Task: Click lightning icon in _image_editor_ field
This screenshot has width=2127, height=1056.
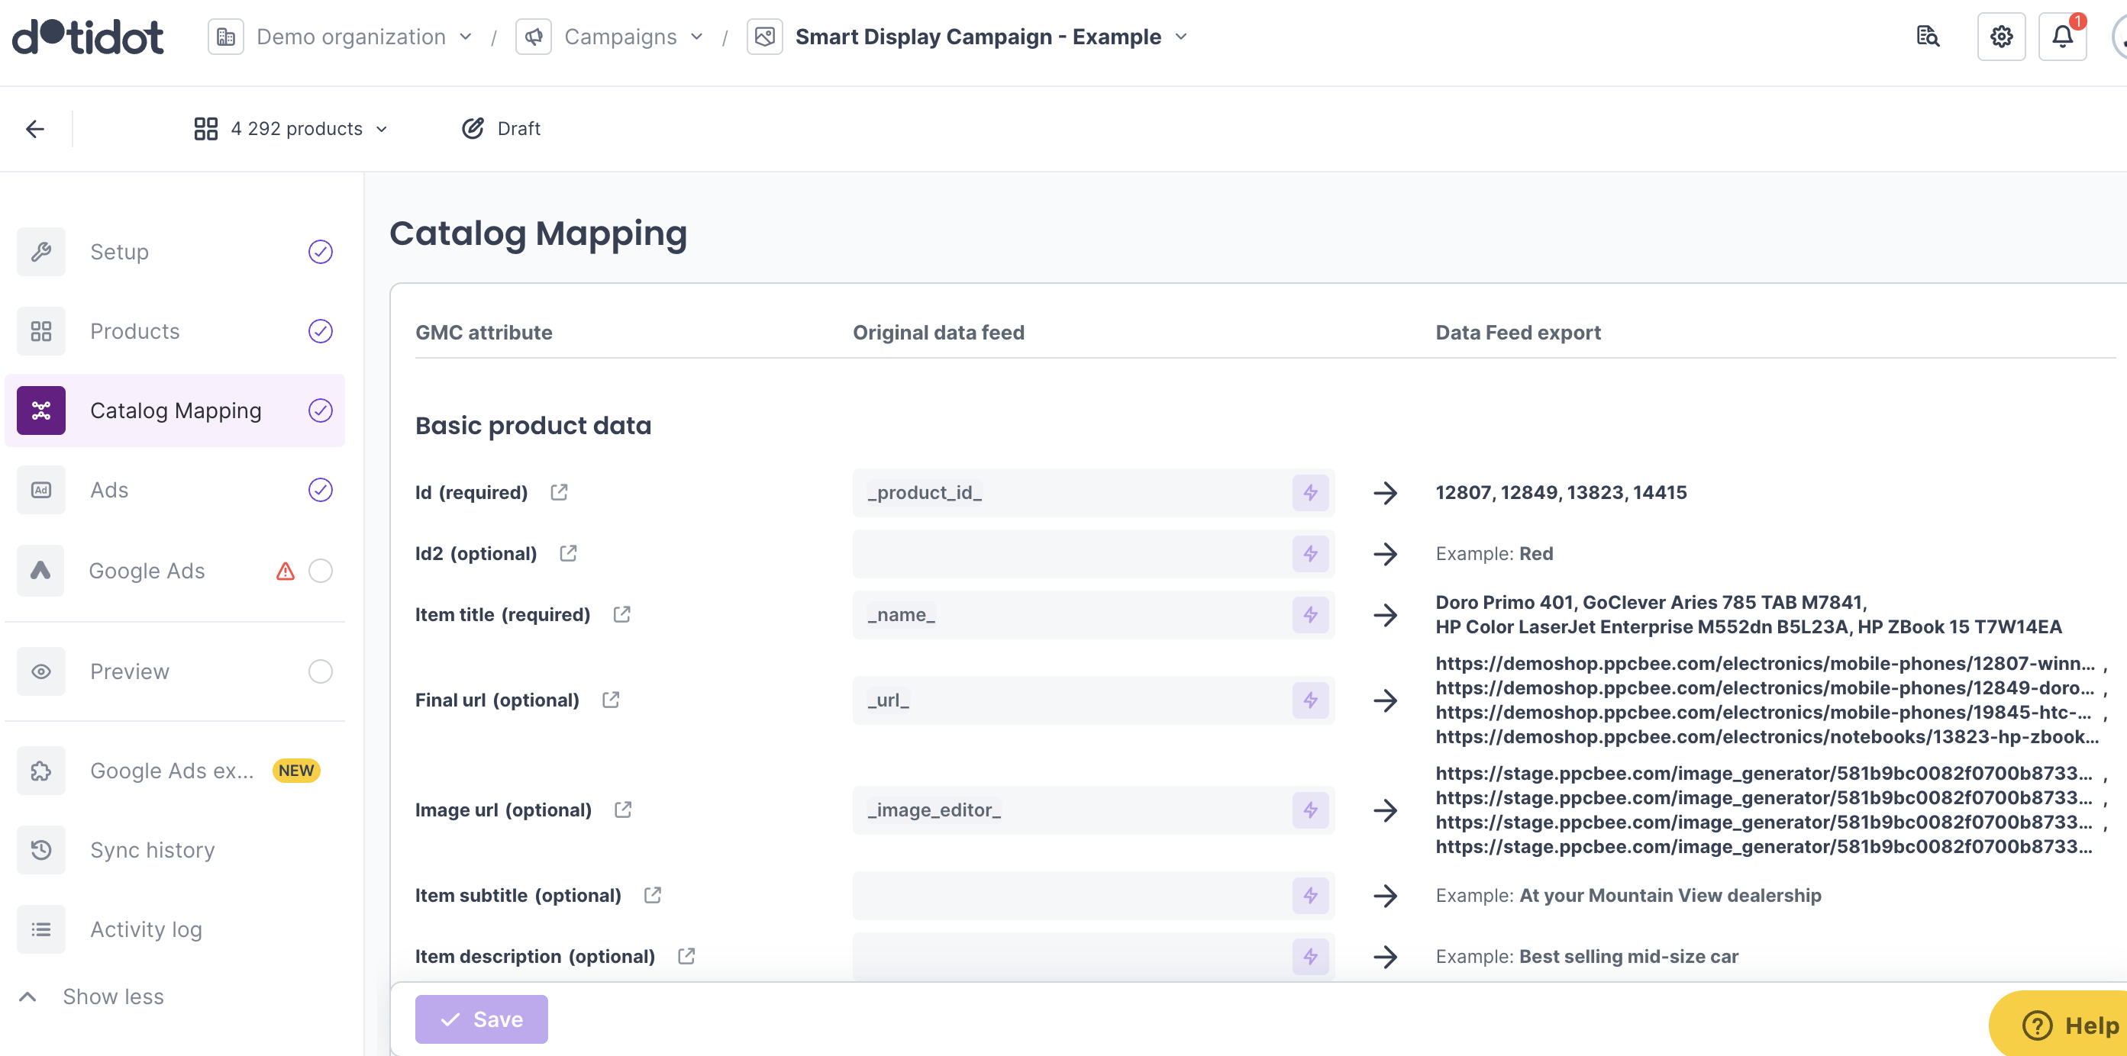Action: pyautogui.click(x=1309, y=810)
